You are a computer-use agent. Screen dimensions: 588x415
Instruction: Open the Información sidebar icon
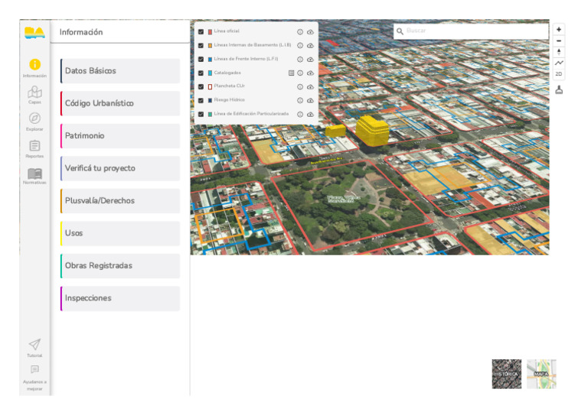(34, 64)
